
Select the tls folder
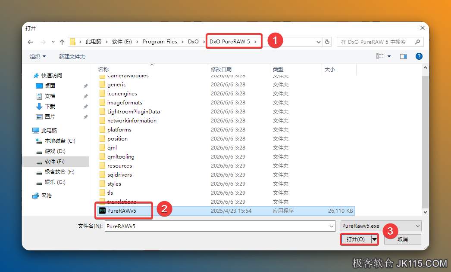point(110,193)
